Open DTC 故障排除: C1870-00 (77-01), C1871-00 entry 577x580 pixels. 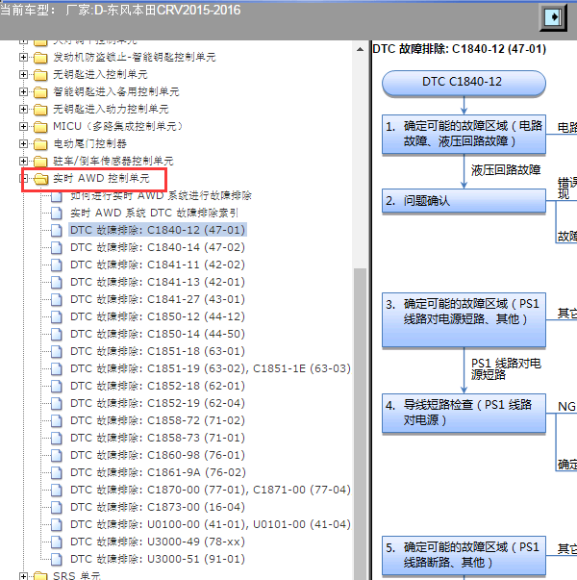tap(211, 490)
